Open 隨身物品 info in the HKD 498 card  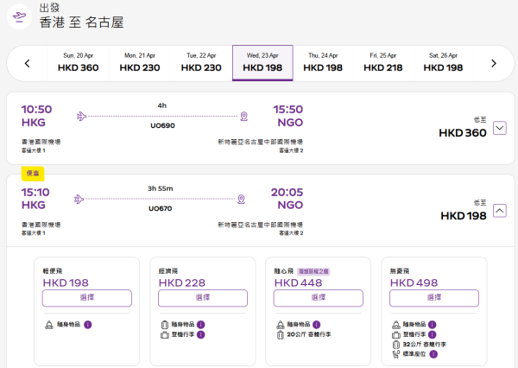433,325
